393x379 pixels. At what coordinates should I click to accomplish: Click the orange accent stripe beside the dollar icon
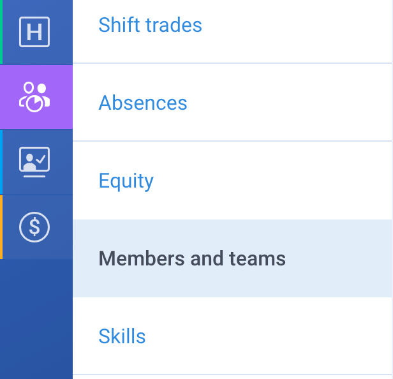(x=1, y=227)
